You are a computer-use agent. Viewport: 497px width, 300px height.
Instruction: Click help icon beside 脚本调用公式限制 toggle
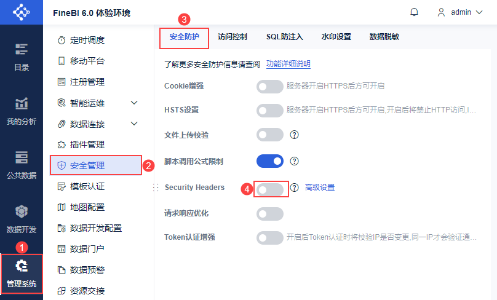[294, 161]
